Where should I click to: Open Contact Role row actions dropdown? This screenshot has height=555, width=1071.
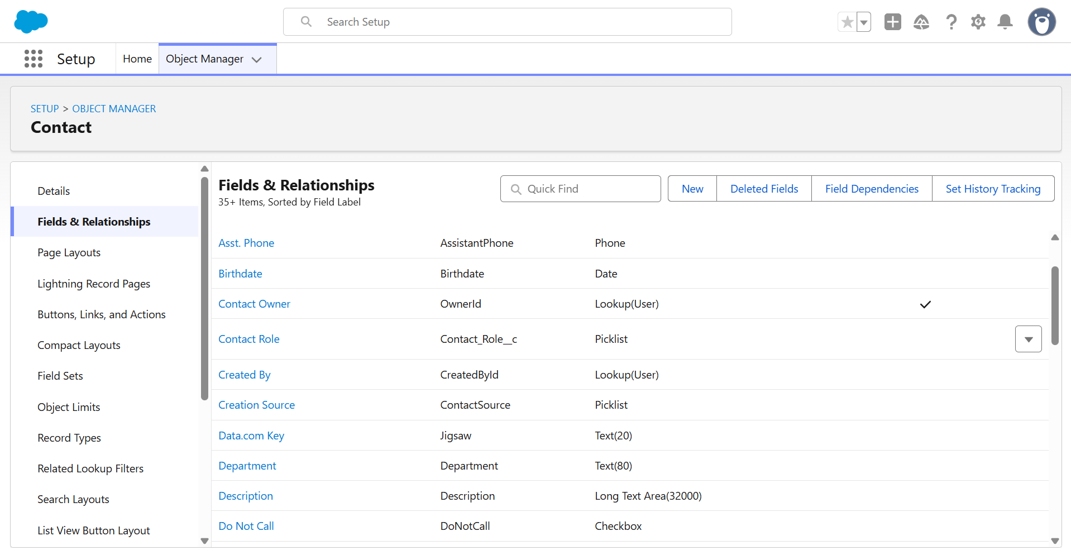click(1029, 339)
